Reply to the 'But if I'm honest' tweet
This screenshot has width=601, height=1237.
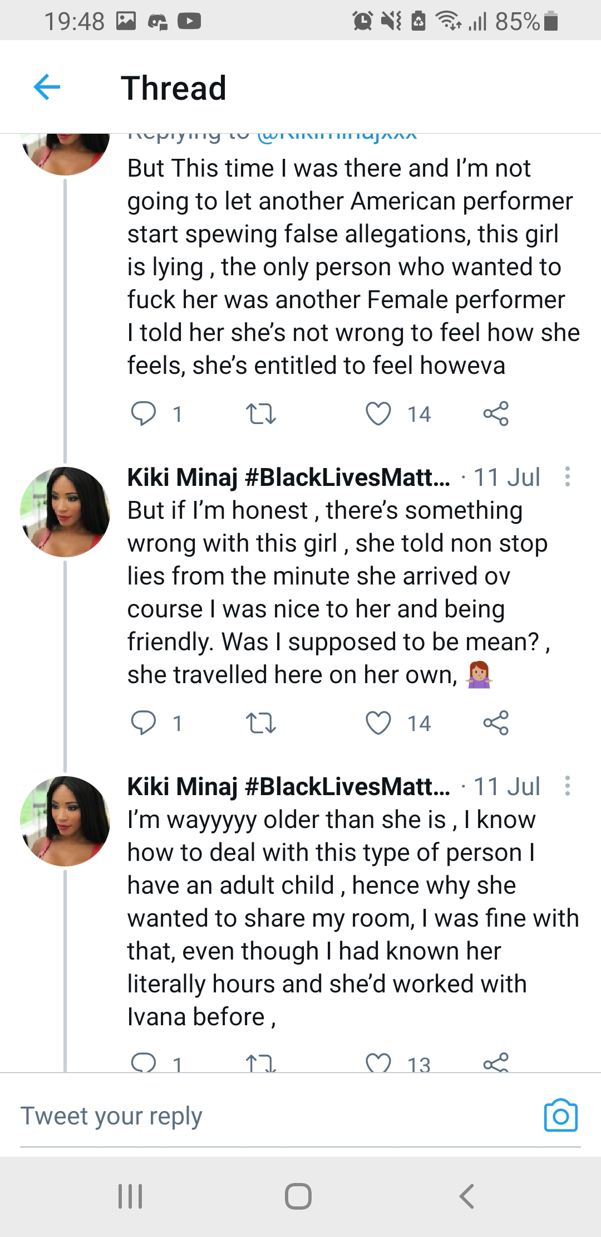tap(144, 723)
